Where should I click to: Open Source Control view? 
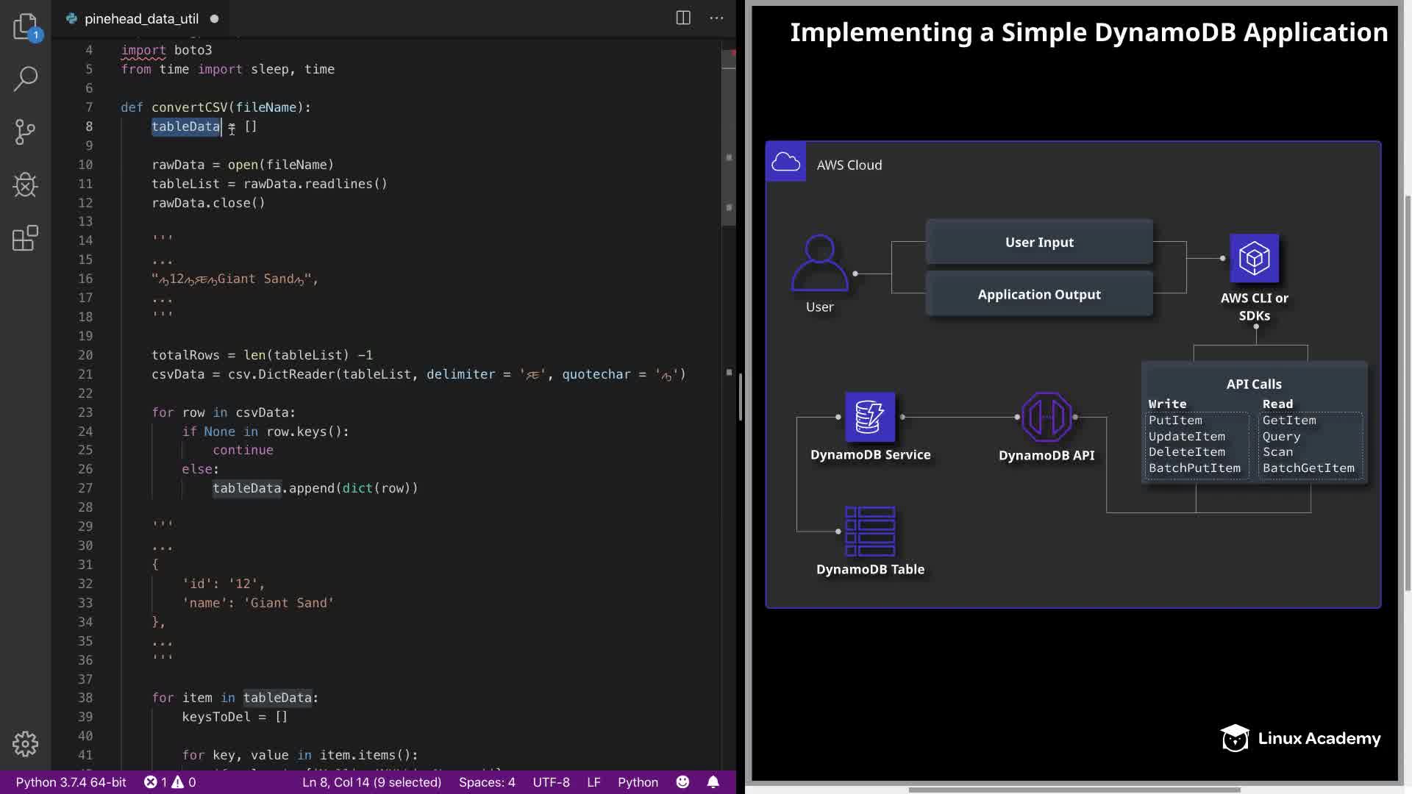(x=26, y=132)
